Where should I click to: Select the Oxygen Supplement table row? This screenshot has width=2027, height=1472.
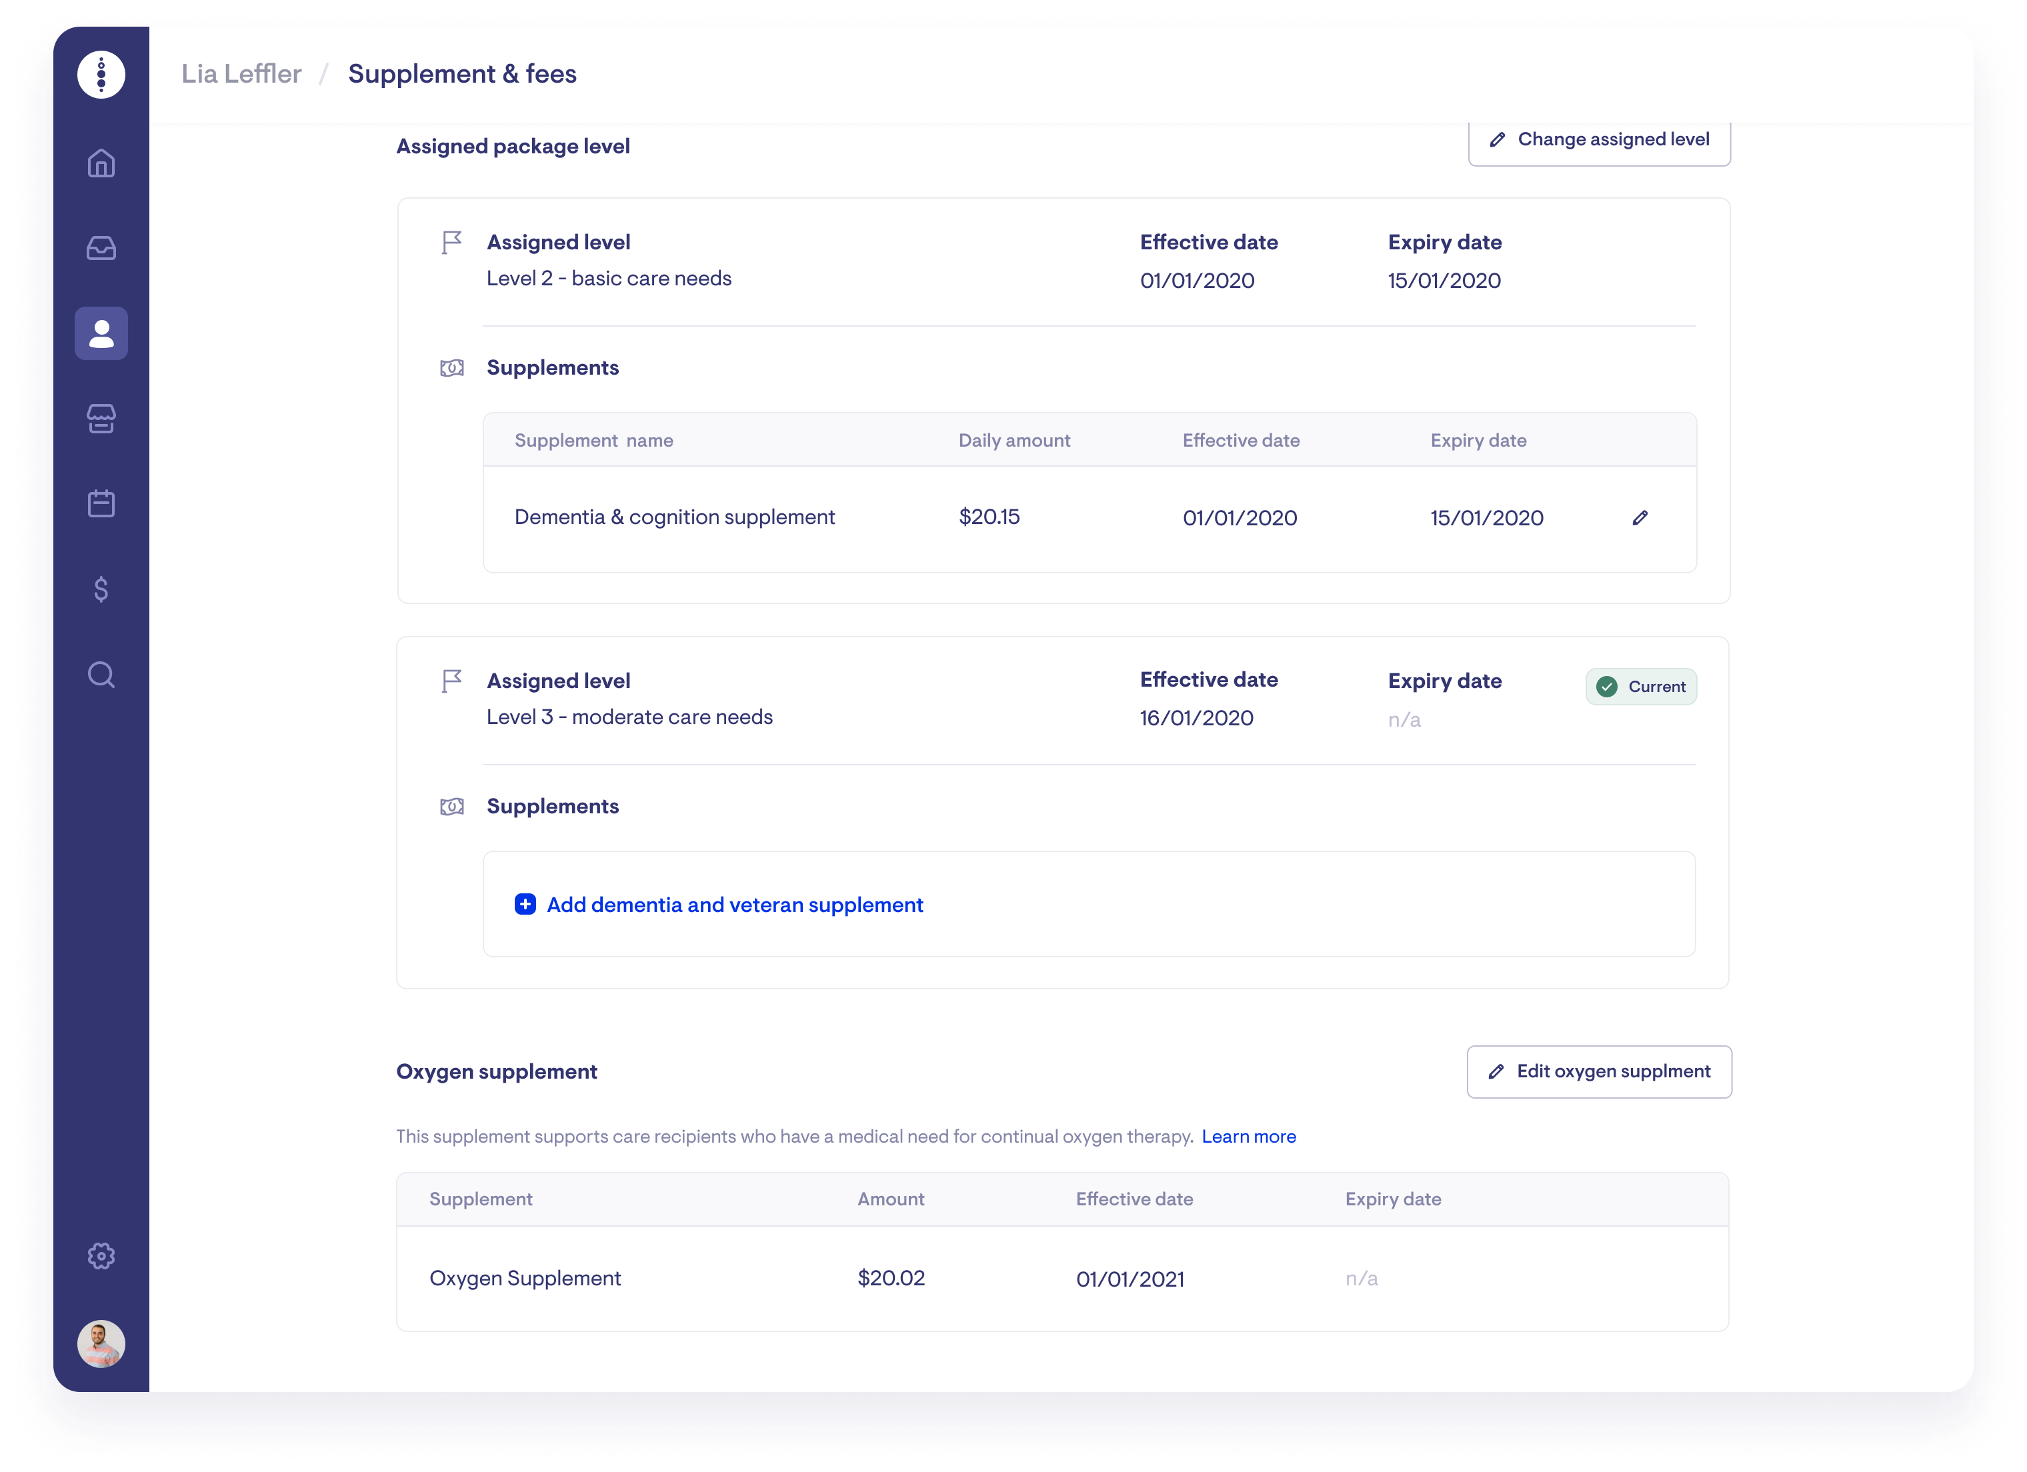[x=1062, y=1278]
